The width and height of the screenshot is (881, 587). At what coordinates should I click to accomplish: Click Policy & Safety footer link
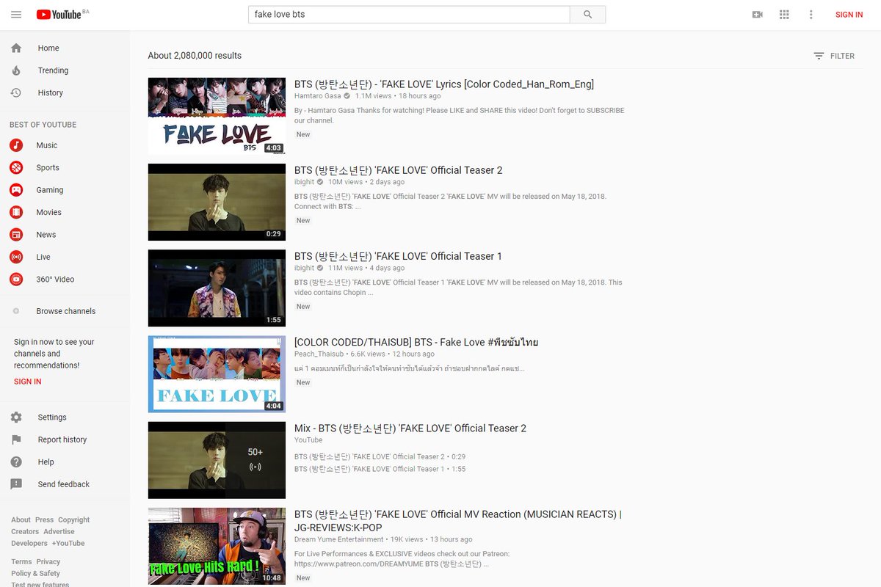point(35,573)
